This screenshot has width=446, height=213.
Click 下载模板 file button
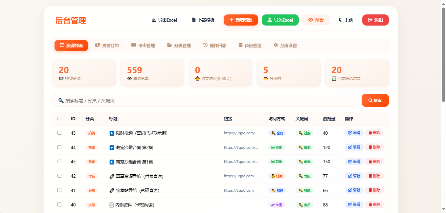(x=203, y=20)
